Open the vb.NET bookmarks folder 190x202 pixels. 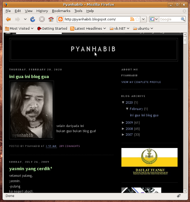click(119, 28)
